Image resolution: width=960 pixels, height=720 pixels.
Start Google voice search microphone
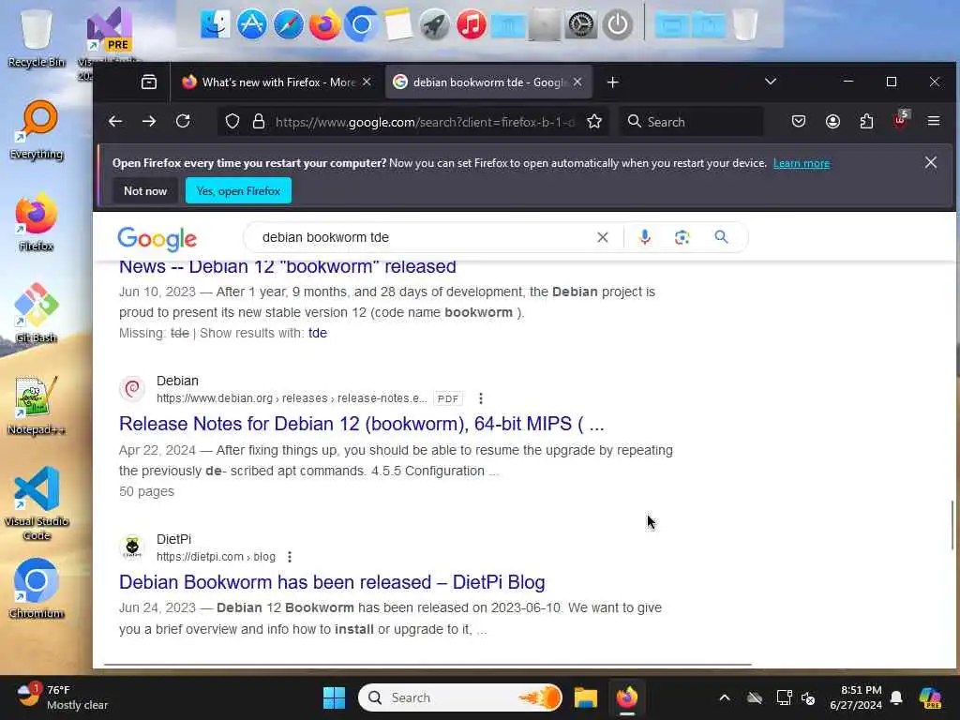[645, 237]
